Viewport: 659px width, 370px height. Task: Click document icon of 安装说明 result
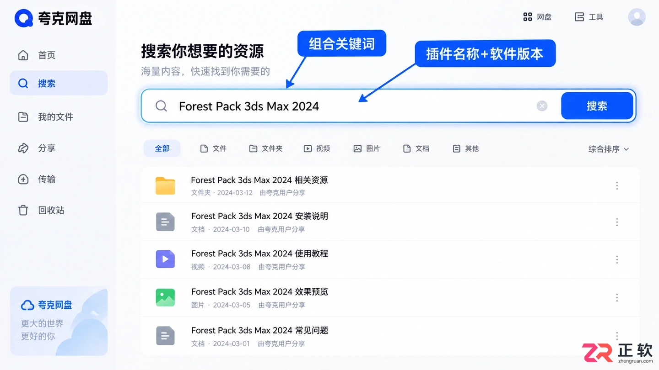pos(165,222)
